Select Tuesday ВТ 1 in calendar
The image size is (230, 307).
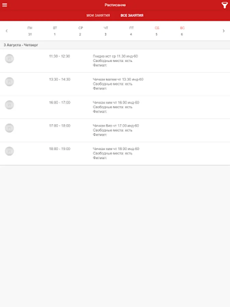(55, 31)
